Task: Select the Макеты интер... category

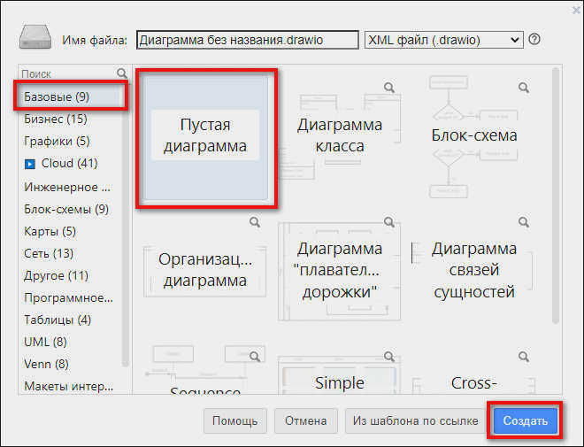Action: [71, 386]
